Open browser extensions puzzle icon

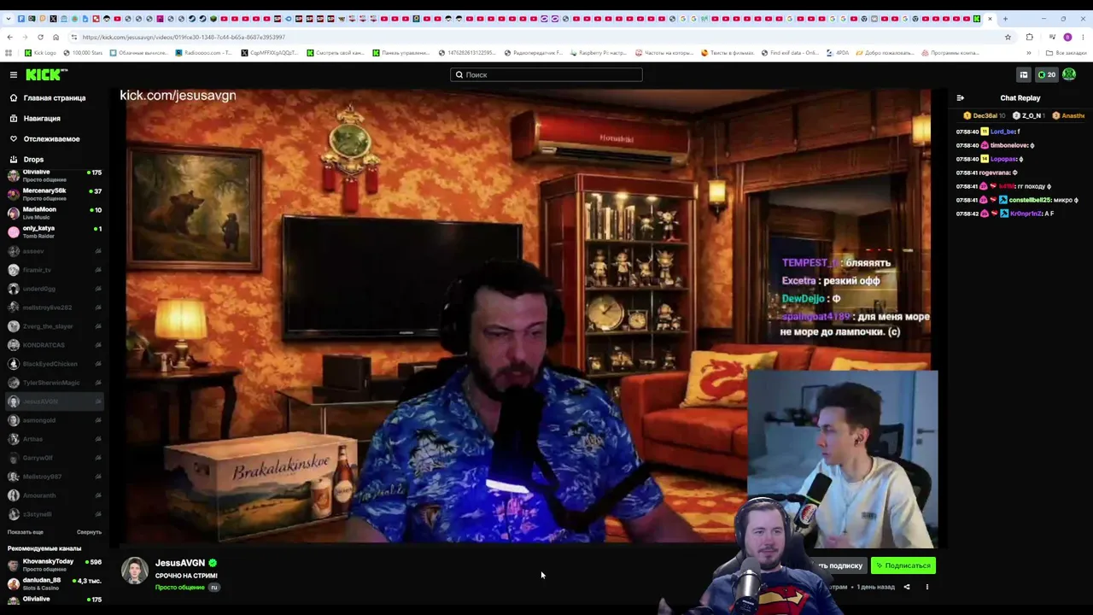[x=1029, y=37]
